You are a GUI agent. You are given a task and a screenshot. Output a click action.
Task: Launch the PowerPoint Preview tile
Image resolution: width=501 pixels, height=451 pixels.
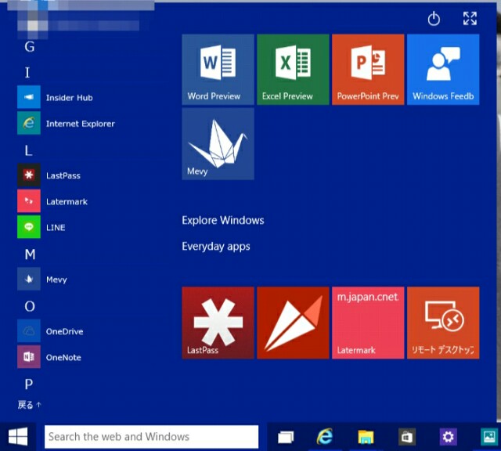368,70
